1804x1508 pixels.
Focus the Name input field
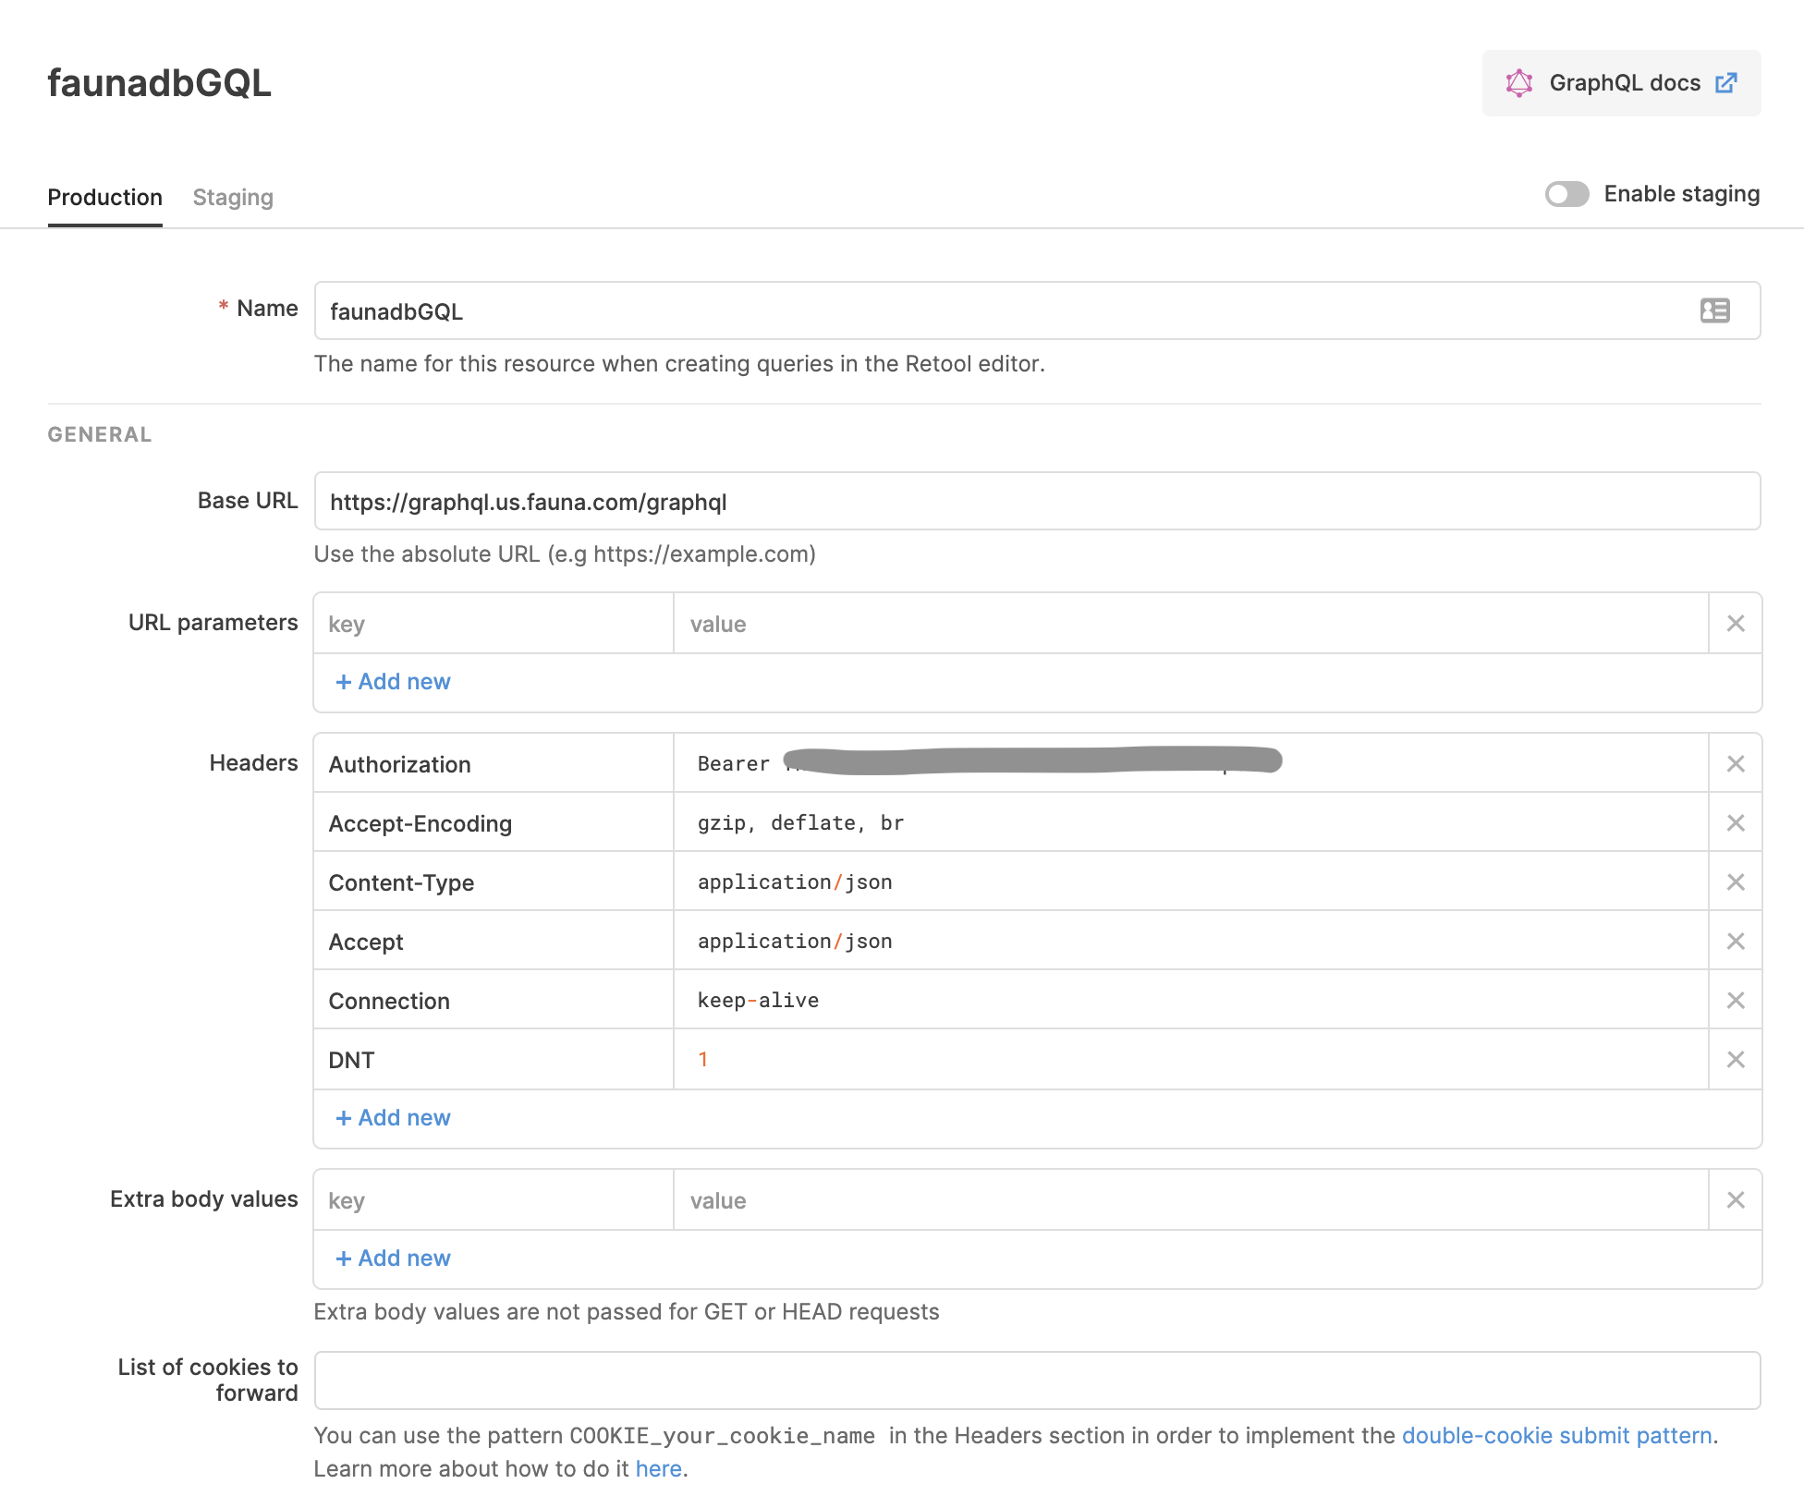tap(1037, 310)
